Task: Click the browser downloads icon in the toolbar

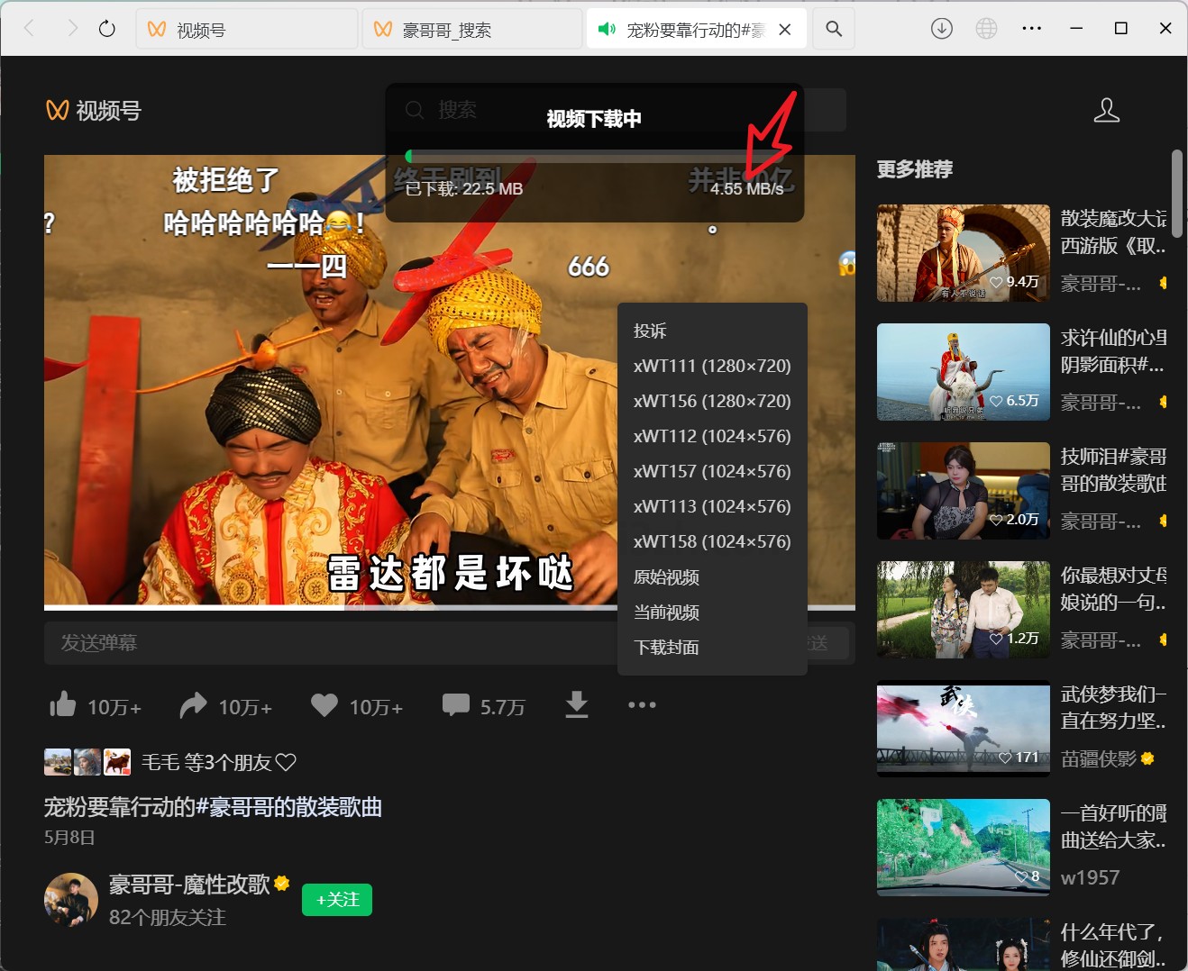Action: click(941, 28)
